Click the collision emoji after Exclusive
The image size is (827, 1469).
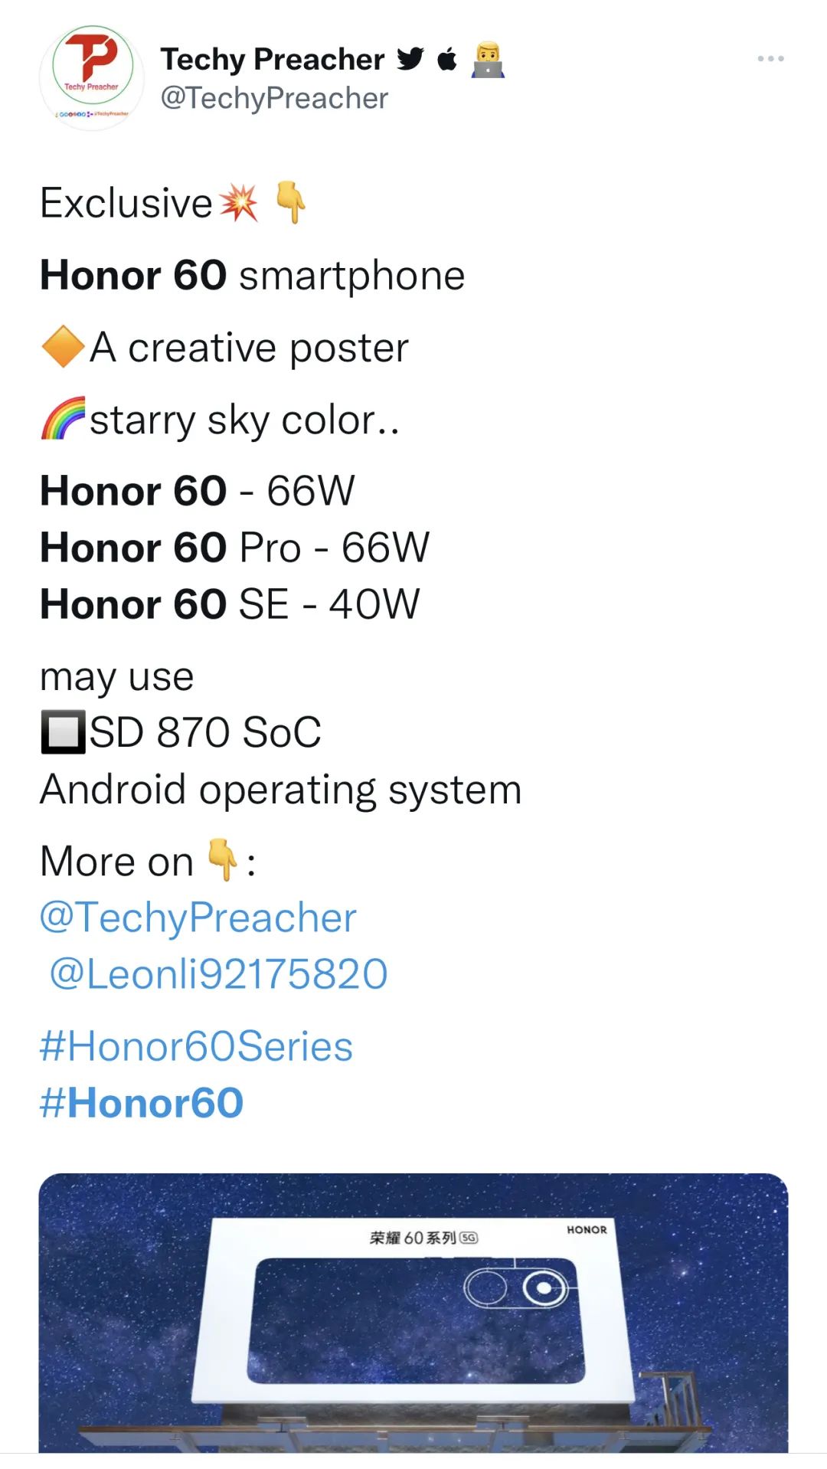(239, 203)
